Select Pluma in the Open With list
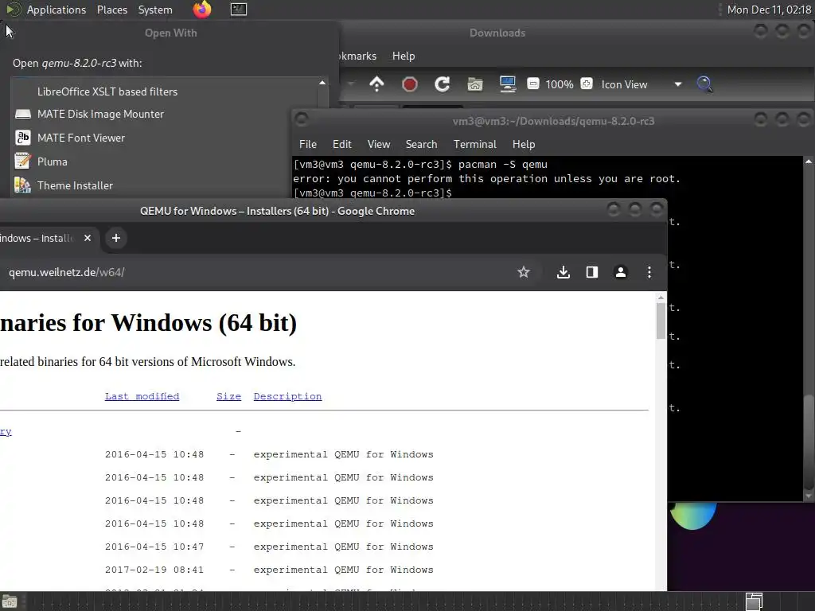The height and width of the screenshot is (611, 815). coord(52,162)
